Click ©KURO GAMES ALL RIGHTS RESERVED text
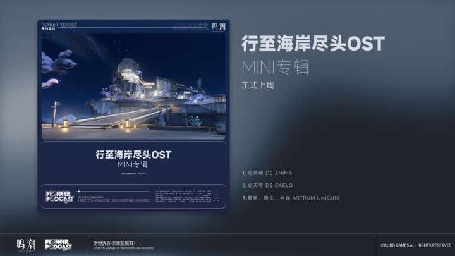 pos(416,245)
